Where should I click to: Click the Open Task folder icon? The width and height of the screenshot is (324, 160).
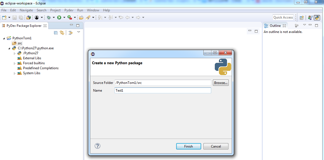[81, 17]
